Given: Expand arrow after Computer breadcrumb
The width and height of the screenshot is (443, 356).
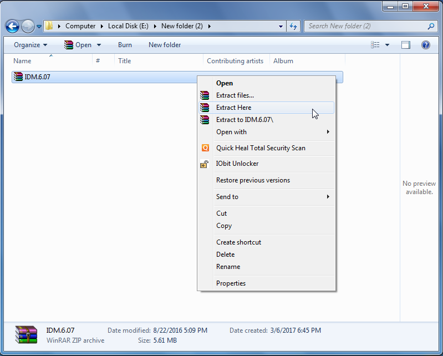Looking at the screenshot, I should point(101,26).
